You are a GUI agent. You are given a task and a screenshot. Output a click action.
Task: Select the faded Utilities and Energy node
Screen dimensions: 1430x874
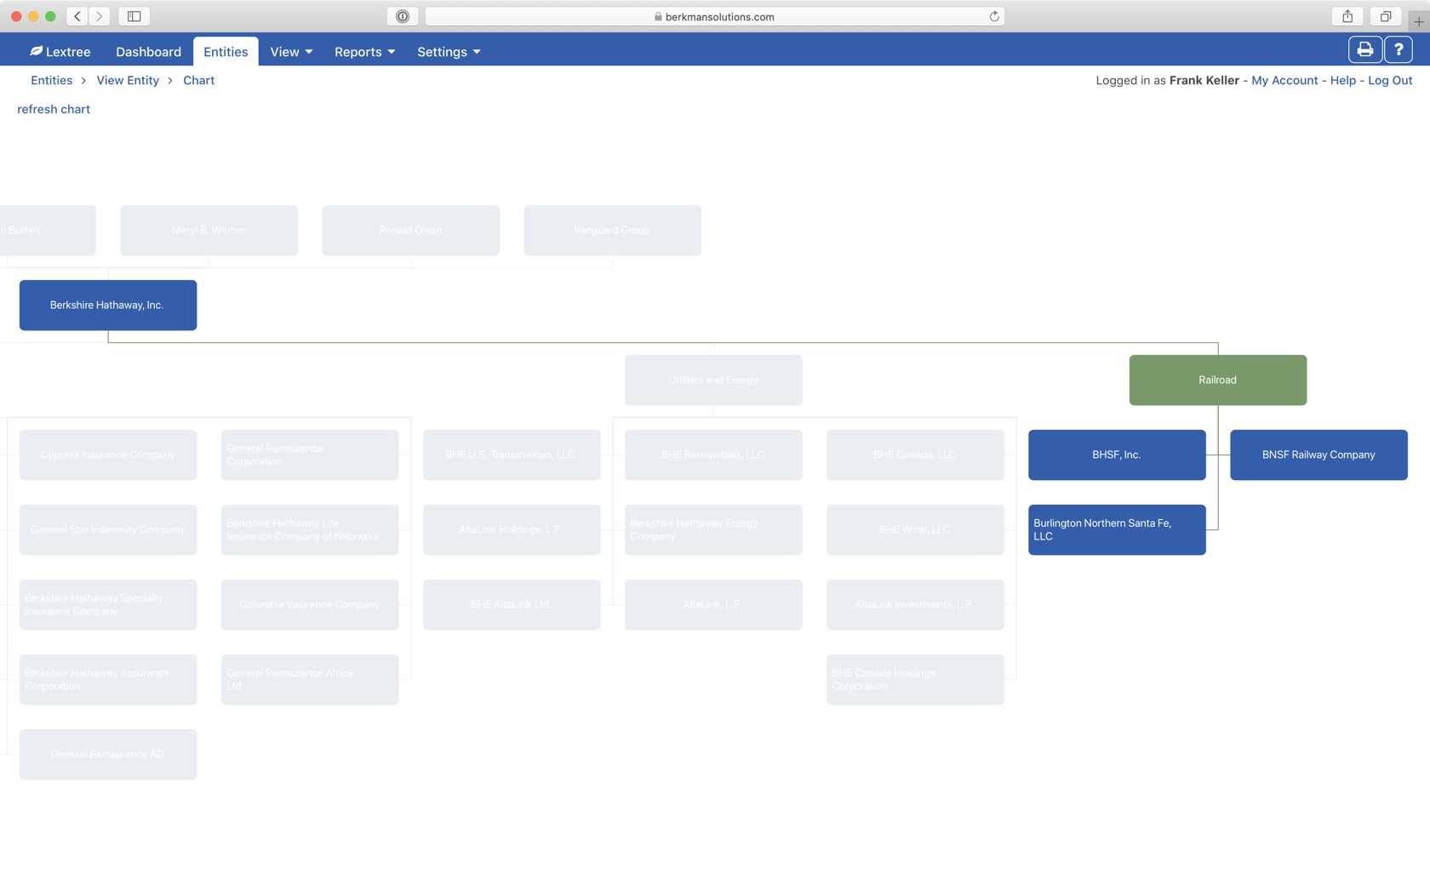click(713, 380)
